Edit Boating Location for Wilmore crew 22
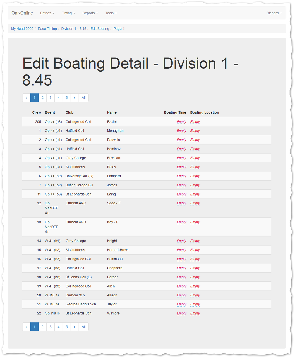295x358 pixels. coord(195,314)
